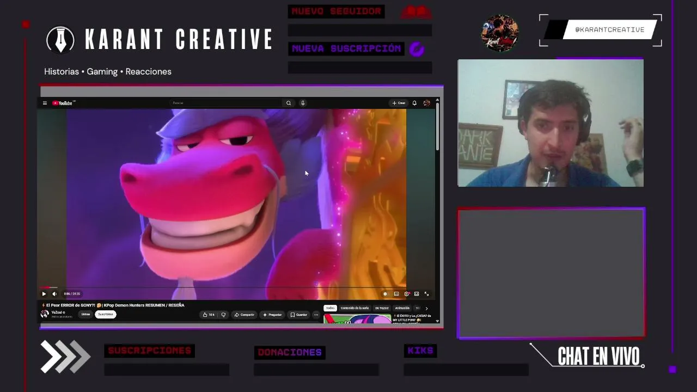This screenshot has height=392, width=697.
Task: Play the paused YouTube video
Action: coord(44,294)
